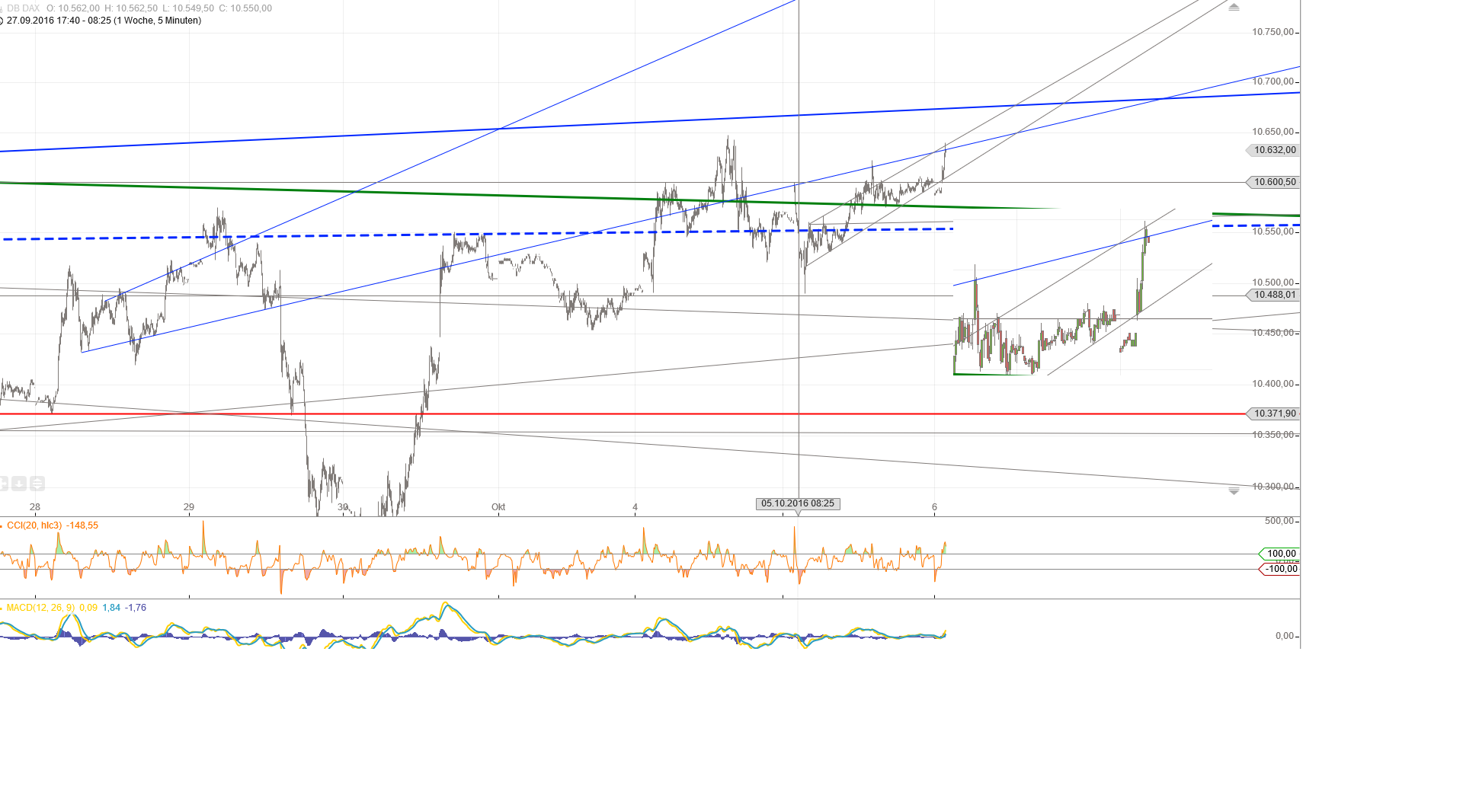Click the high value H: 10.562,50
The height and width of the screenshot is (792, 1463).
point(131,8)
